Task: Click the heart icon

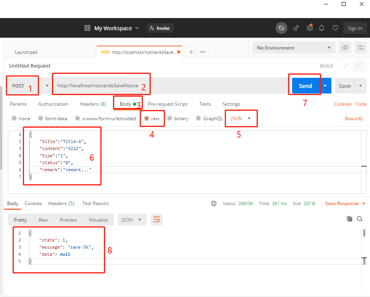Action: point(335,28)
